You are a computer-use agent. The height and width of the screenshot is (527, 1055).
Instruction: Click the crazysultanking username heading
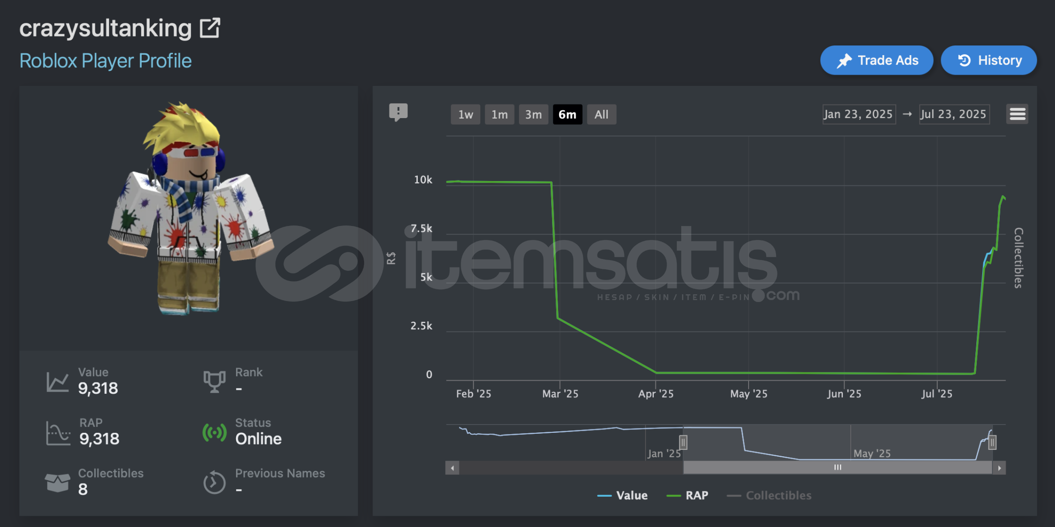[x=106, y=28]
